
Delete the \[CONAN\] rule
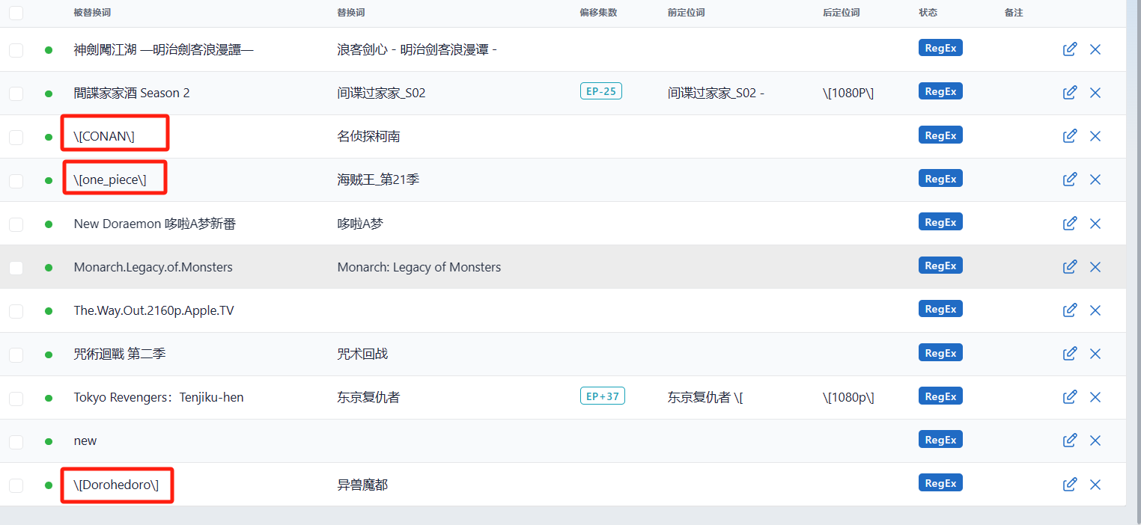[1095, 136]
